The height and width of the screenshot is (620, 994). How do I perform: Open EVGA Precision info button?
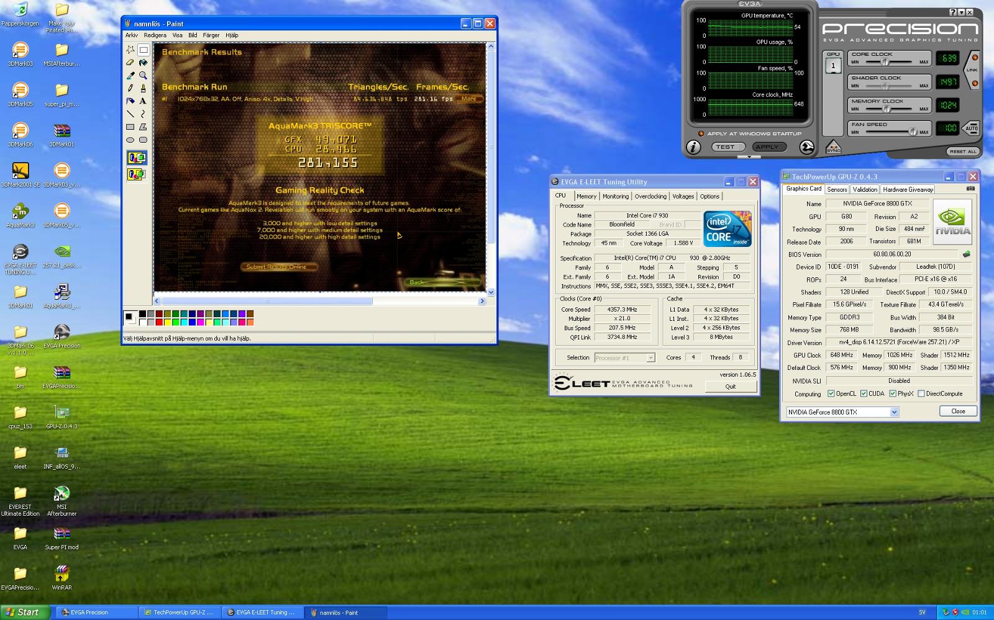pos(693,147)
